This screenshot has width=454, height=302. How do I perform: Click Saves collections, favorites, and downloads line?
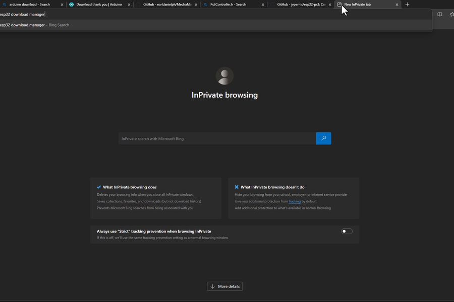(149, 201)
